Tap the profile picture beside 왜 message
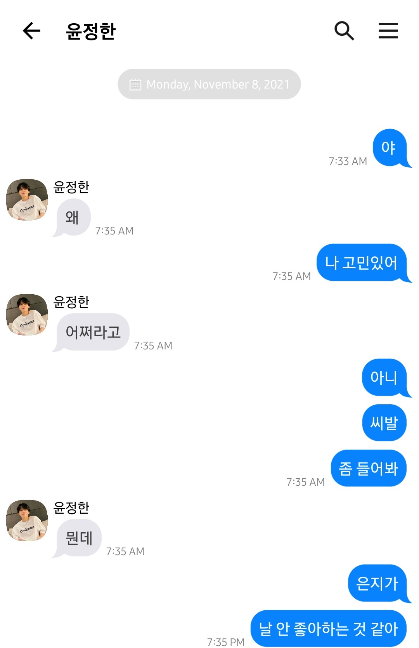 coord(27,200)
